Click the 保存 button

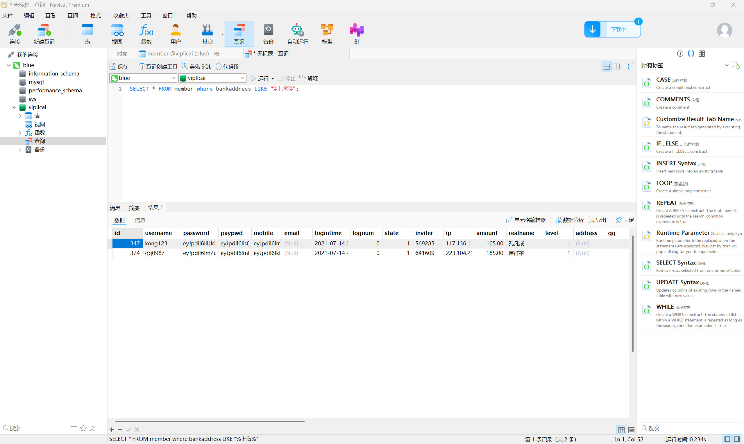119,66
